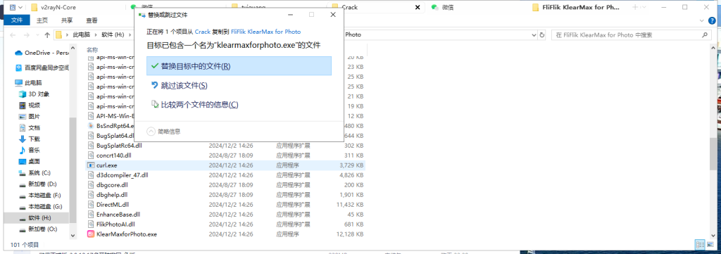Close the replace or skip files dialog
The image size is (721, 254).
(333, 15)
